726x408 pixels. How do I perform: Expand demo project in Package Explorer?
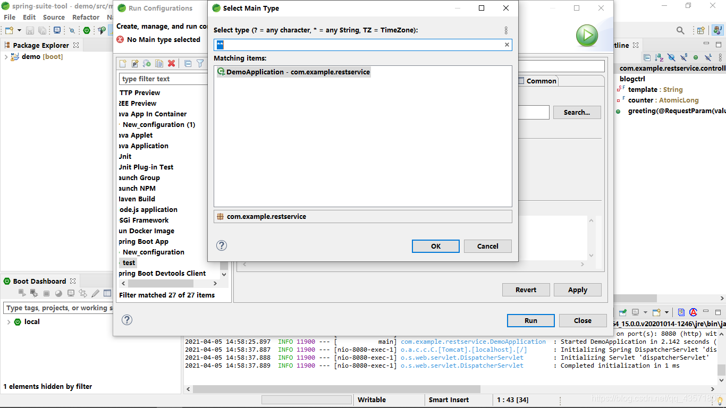point(6,57)
